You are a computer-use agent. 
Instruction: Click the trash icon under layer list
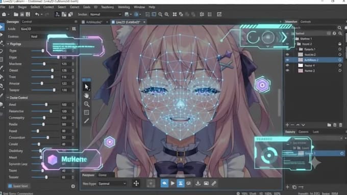[340, 125]
